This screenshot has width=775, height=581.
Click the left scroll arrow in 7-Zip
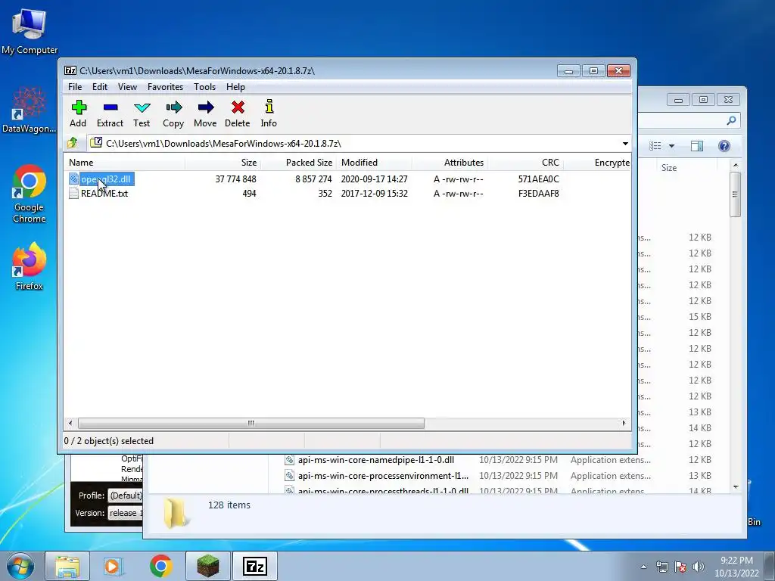point(70,424)
